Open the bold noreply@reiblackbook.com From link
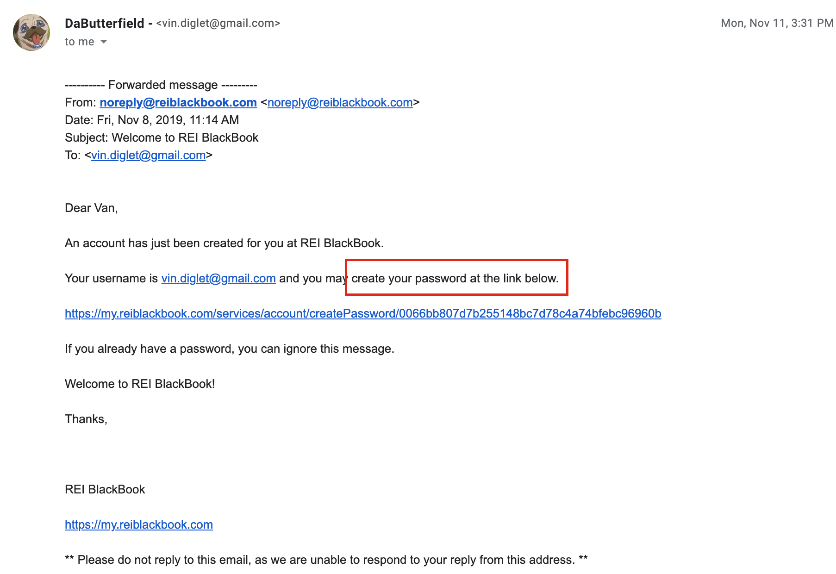 (x=178, y=102)
